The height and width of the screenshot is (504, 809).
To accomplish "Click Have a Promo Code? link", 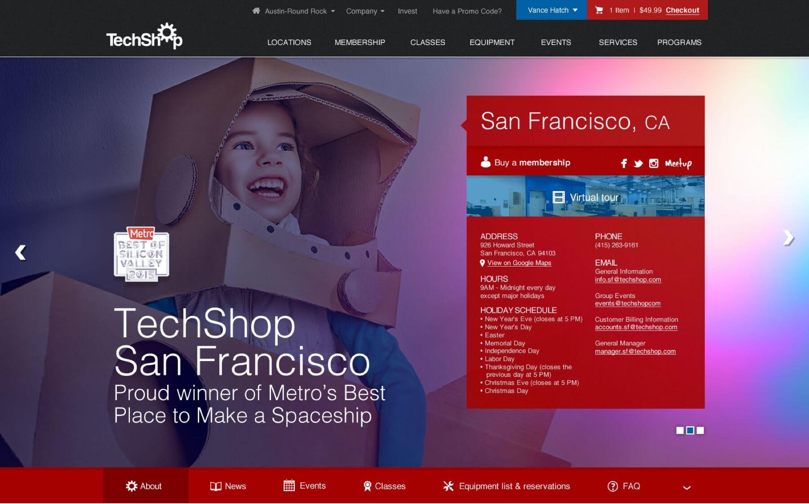I will click(467, 11).
